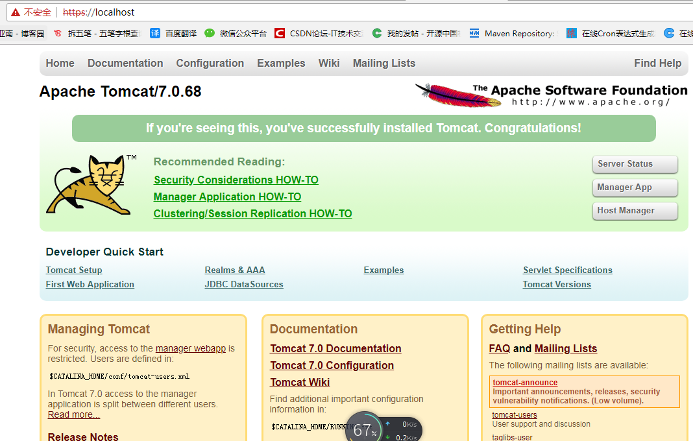Open the Wiki nav item
The height and width of the screenshot is (441, 693).
pyautogui.click(x=329, y=63)
